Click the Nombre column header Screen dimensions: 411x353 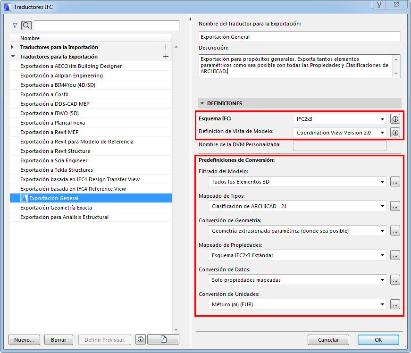click(x=91, y=38)
